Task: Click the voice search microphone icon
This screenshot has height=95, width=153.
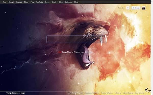Action: [x=101, y=39]
